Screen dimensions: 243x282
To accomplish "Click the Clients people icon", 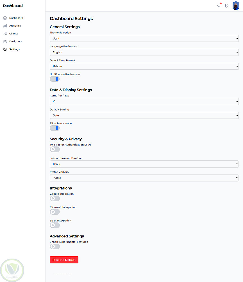I will pos(5,34).
